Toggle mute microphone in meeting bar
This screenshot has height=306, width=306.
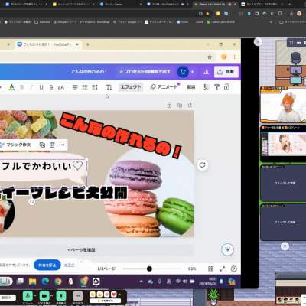[28, 296]
